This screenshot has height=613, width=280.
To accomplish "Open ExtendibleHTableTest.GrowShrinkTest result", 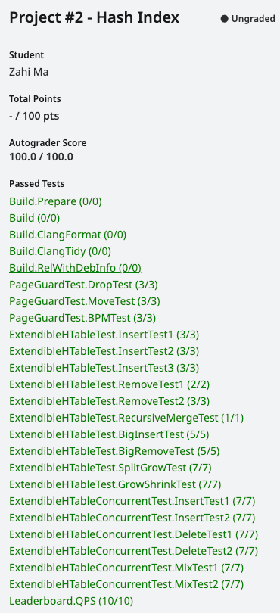I will pyautogui.click(x=115, y=485).
